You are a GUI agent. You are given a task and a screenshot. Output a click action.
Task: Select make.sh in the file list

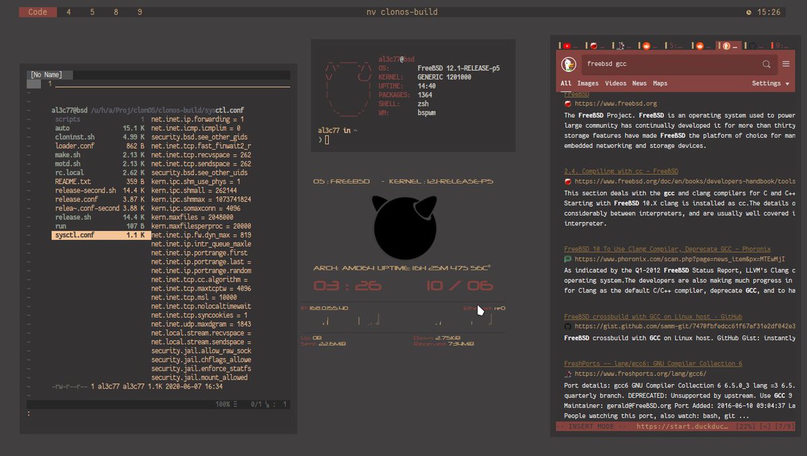98,155
